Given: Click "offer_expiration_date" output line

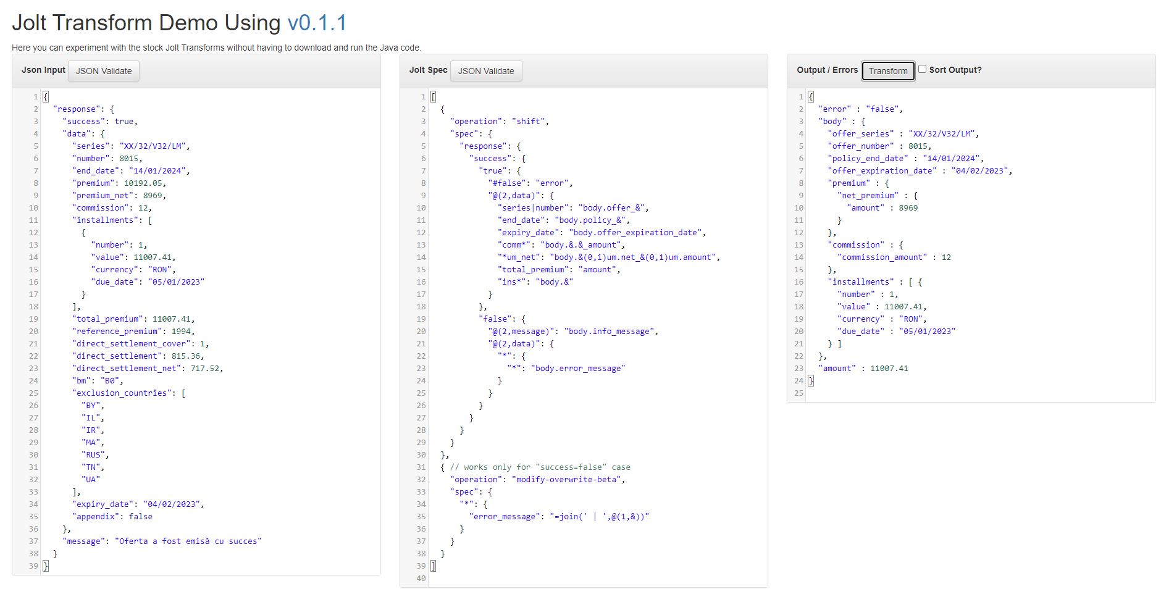Looking at the screenshot, I should (x=920, y=171).
